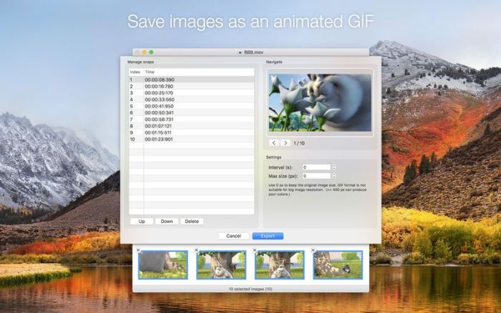Move selected snap Up
The image size is (501, 313).
[x=142, y=221]
